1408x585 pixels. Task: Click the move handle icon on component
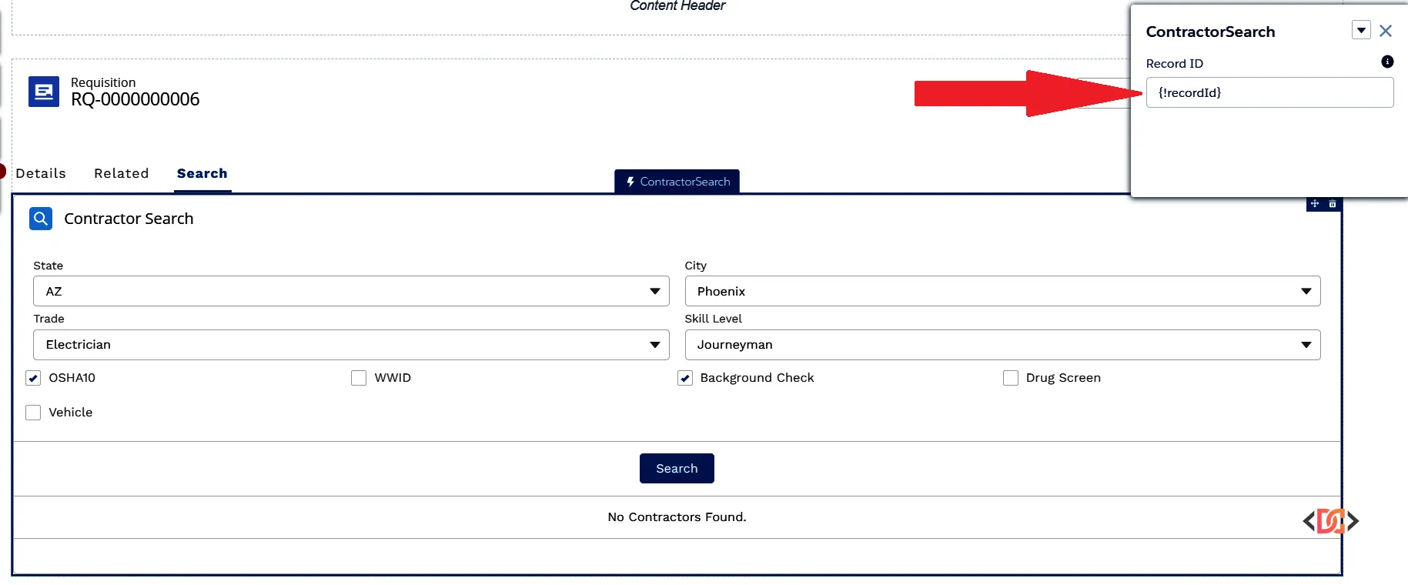1315,204
